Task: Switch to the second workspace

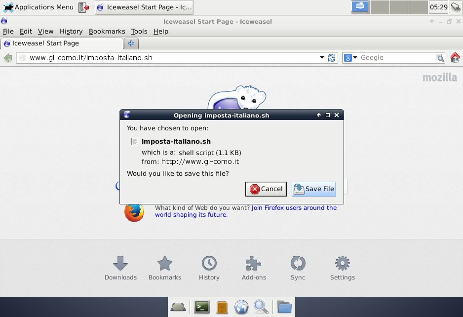Action: tap(380, 7)
